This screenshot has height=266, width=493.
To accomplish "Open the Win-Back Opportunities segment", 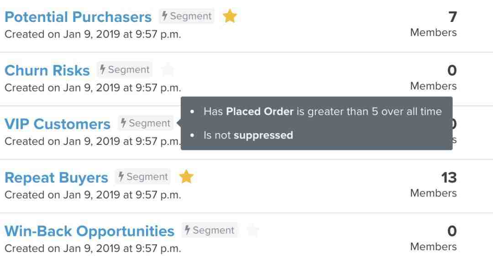I will pos(89,231).
